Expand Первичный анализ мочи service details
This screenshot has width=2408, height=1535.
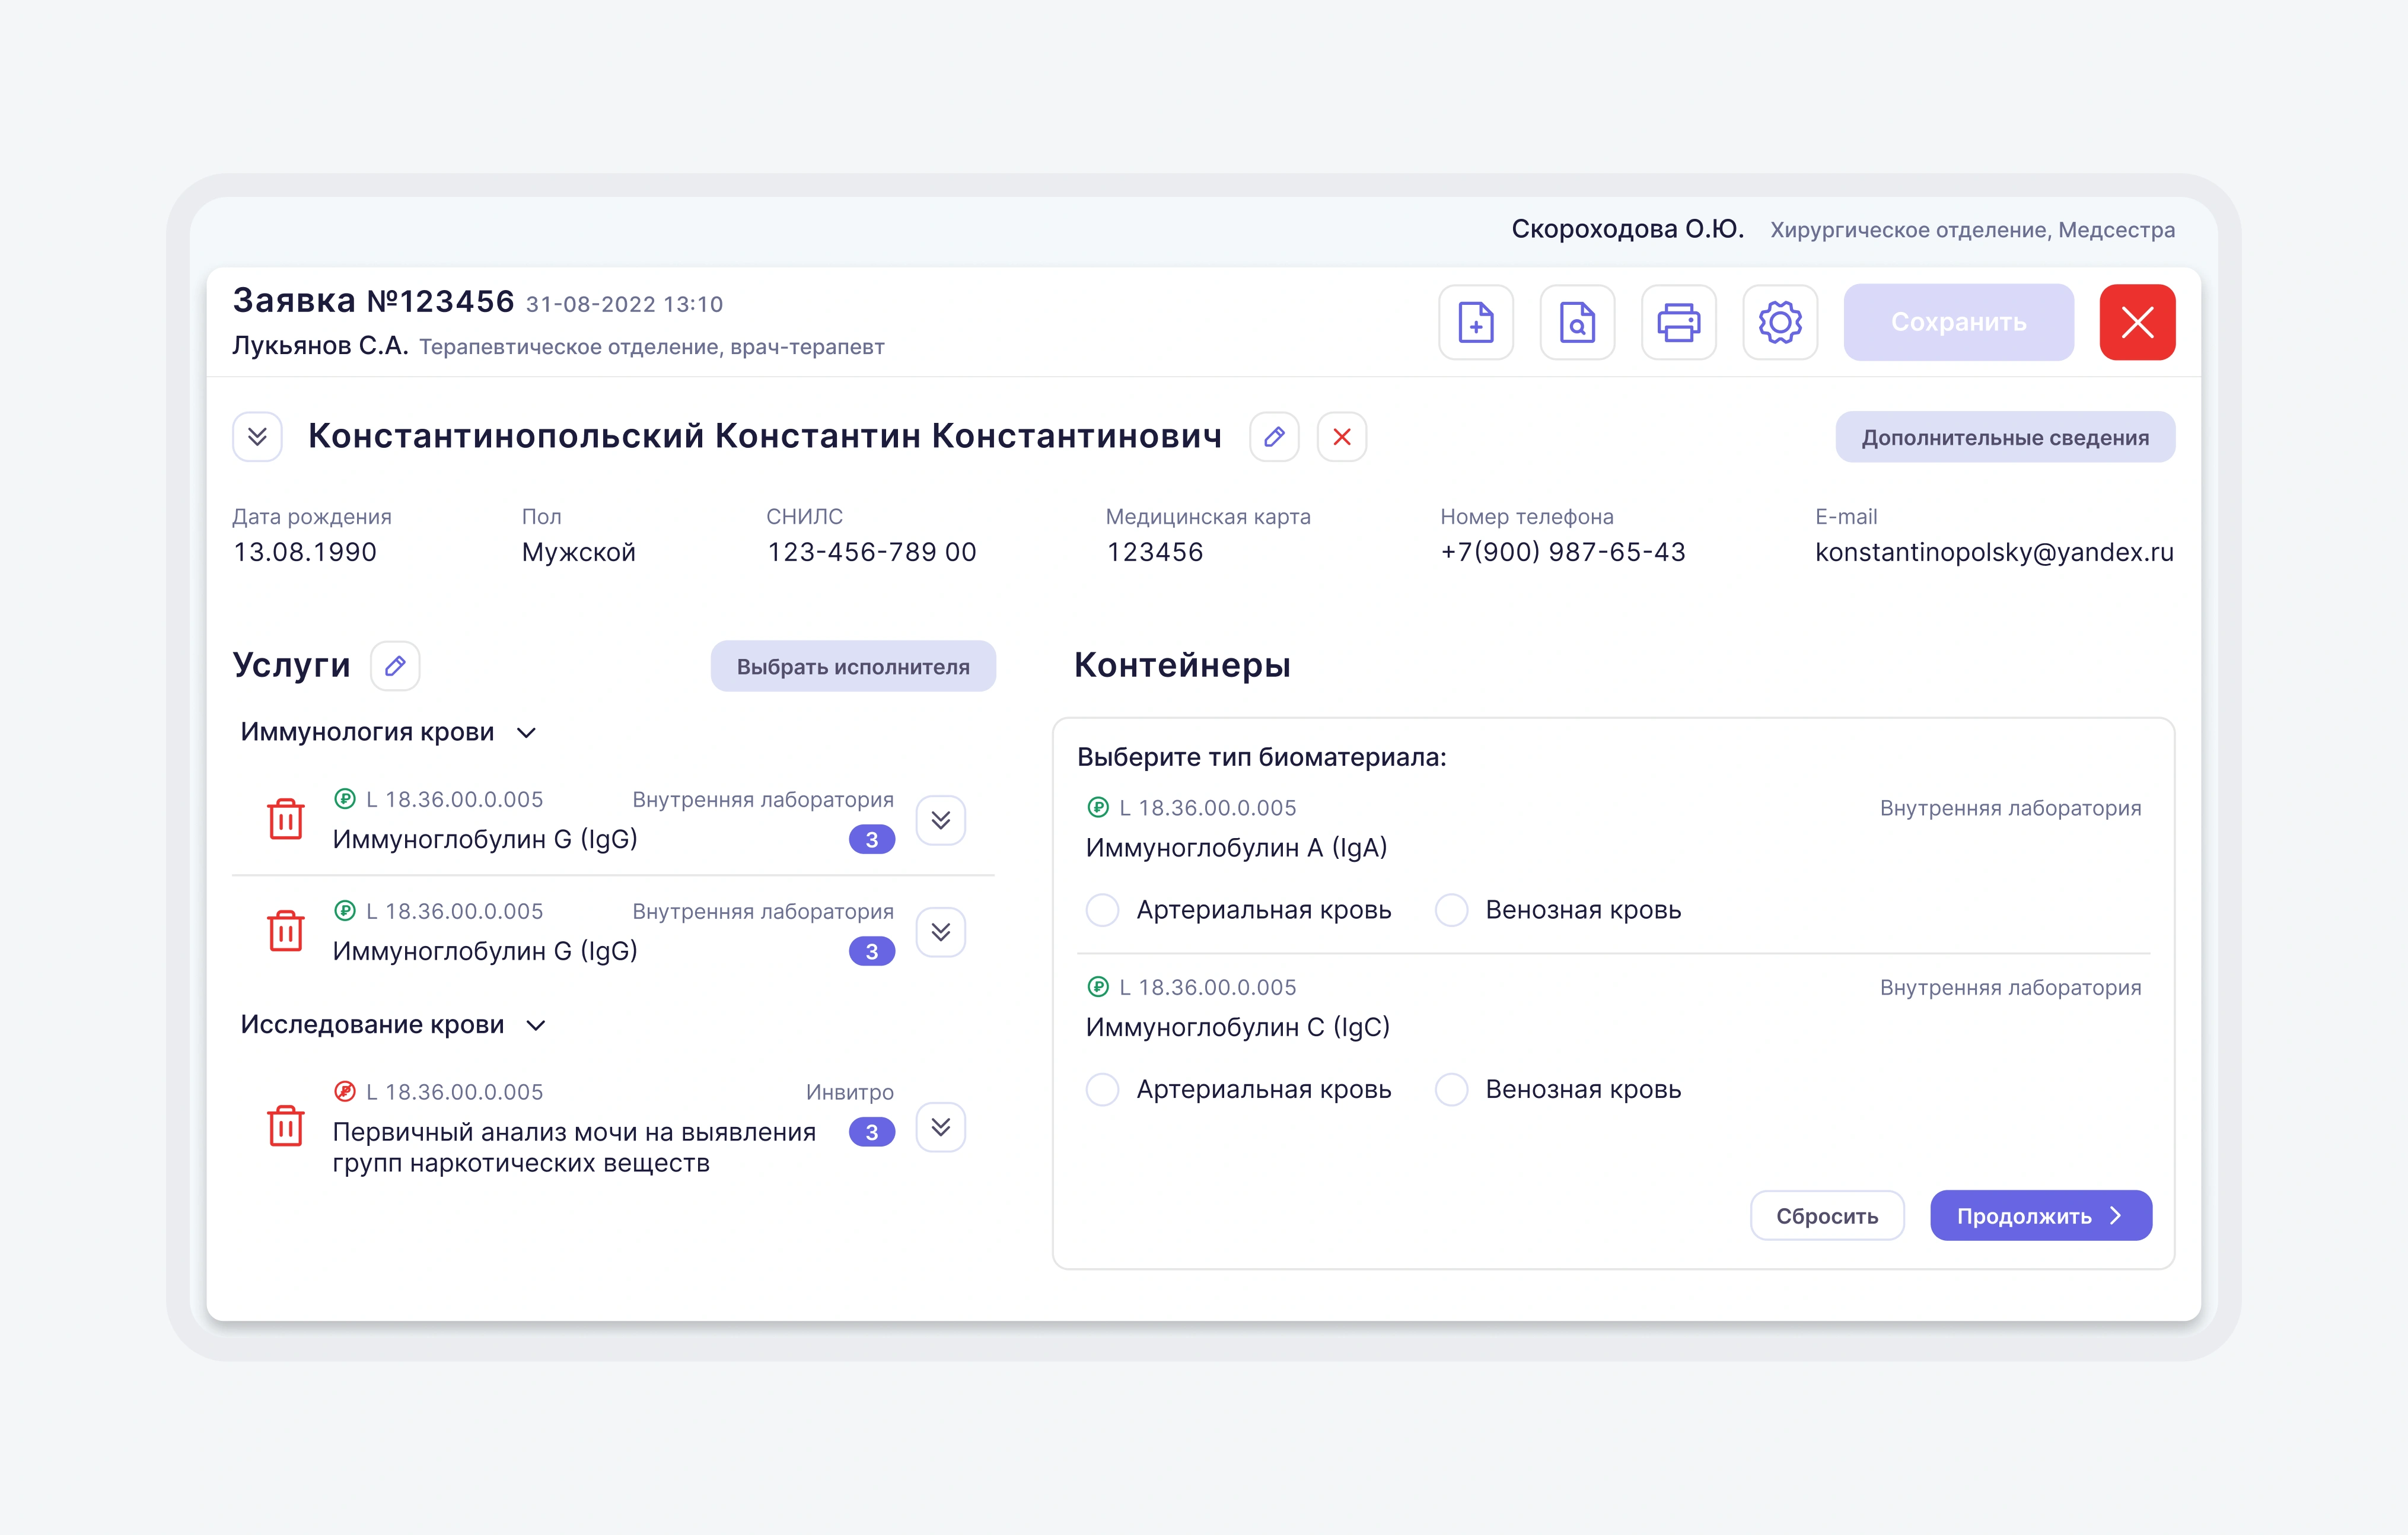tap(941, 1127)
